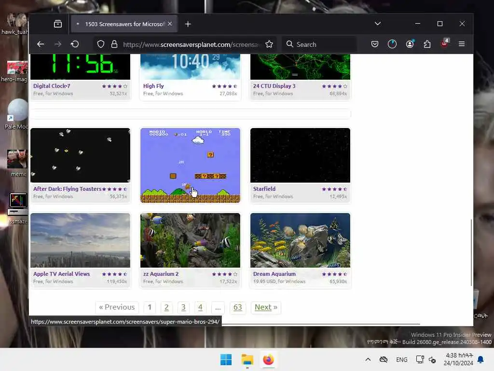
Task: Click the Super Mario Bros thumbnail
Action: click(x=190, y=165)
